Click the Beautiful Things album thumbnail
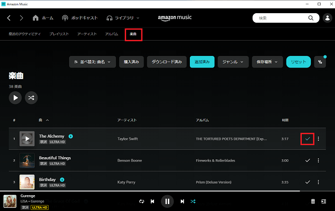This screenshot has width=335, height=211. (27, 160)
